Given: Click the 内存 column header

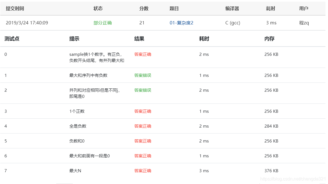Looking at the screenshot, I should coord(269,39).
